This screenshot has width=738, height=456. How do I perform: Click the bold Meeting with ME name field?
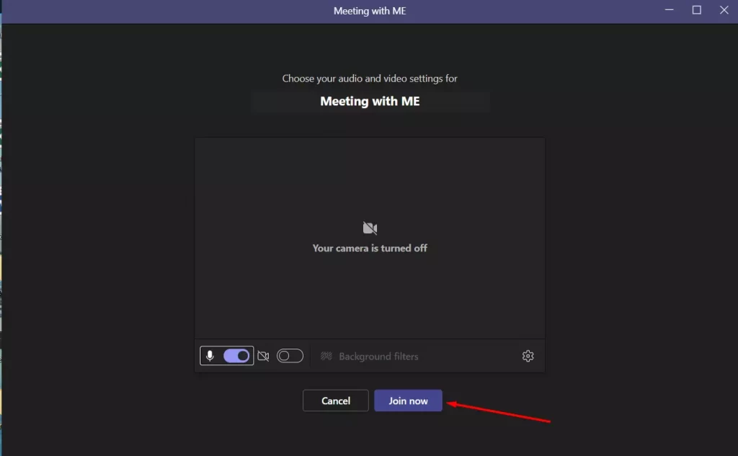370,101
